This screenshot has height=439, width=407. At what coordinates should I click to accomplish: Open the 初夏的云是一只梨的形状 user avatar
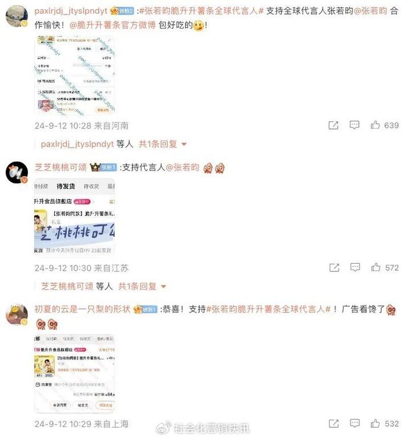pyautogui.click(x=17, y=315)
